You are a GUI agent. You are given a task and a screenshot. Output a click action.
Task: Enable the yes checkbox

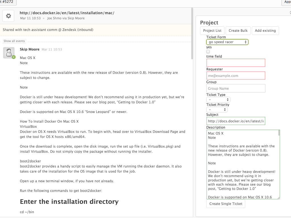point(207,51)
